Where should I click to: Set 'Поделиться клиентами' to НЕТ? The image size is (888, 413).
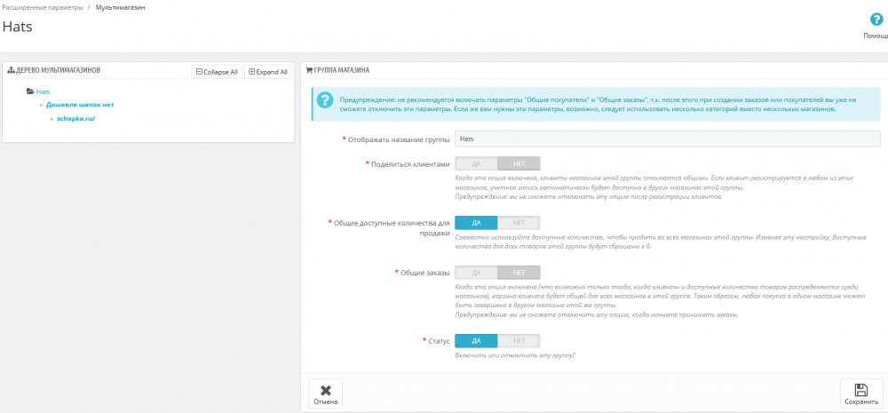(x=519, y=163)
